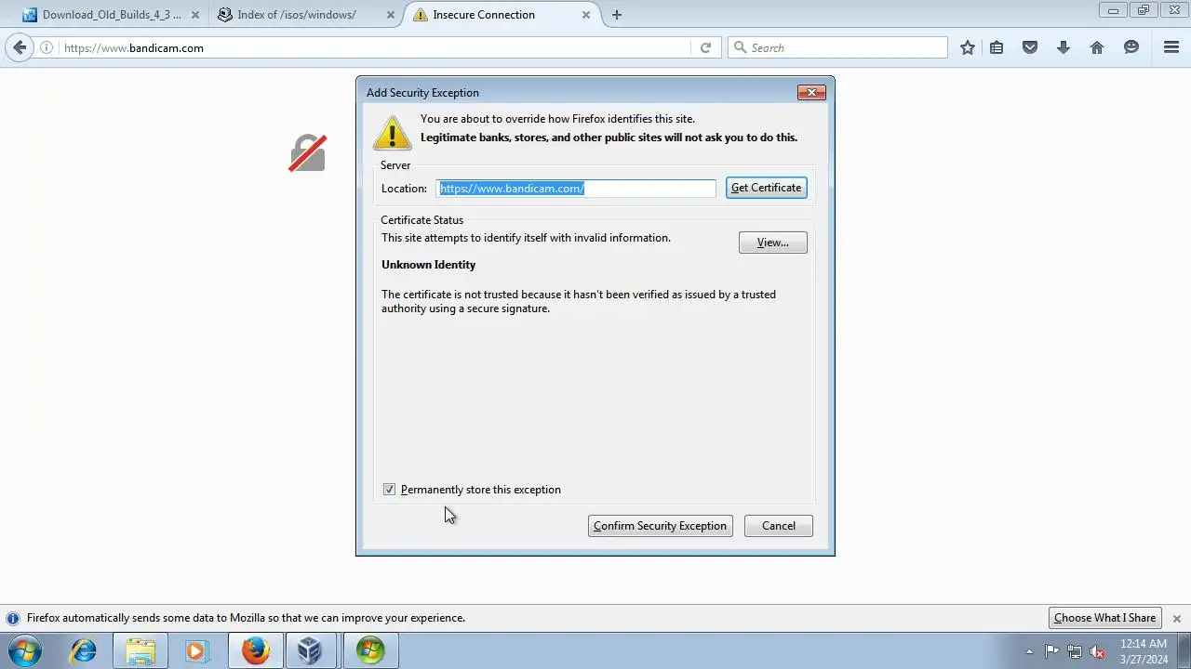Open the Pocket icon in the toolbar
The height and width of the screenshot is (669, 1191).
click(x=1030, y=47)
